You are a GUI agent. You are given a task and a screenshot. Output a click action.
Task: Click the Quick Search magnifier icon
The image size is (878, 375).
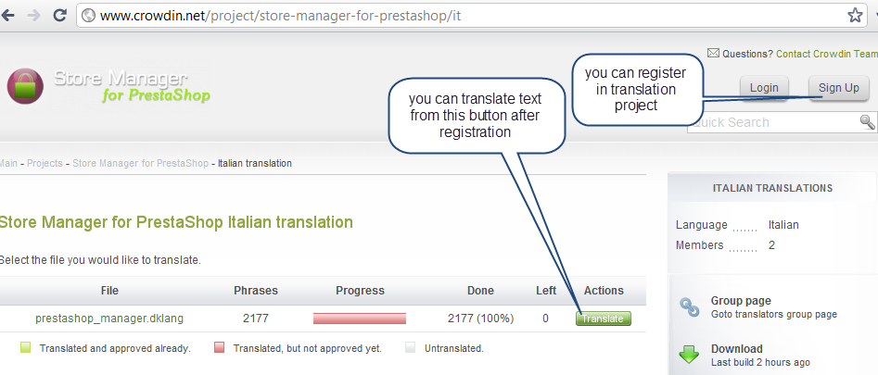(x=868, y=122)
